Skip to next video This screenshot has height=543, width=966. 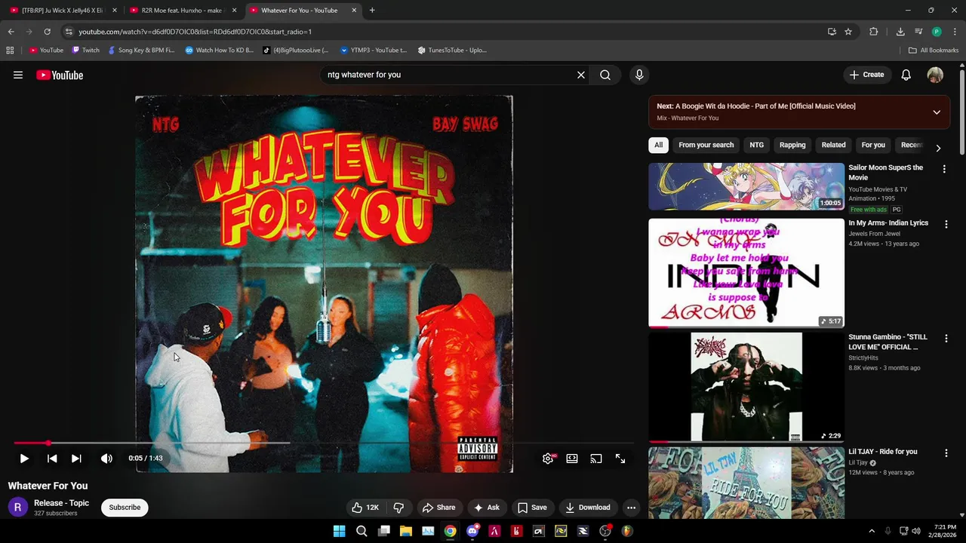tap(76, 458)
